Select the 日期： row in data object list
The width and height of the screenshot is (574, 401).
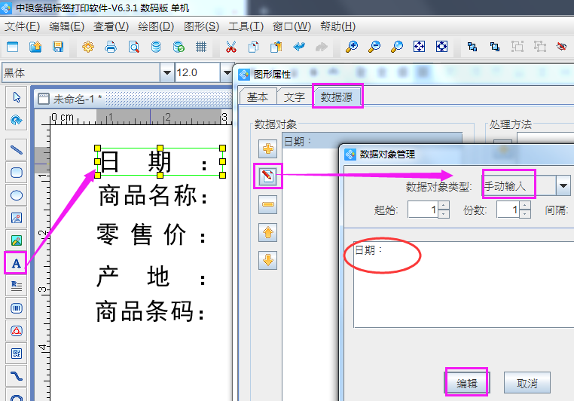[372, 142]
